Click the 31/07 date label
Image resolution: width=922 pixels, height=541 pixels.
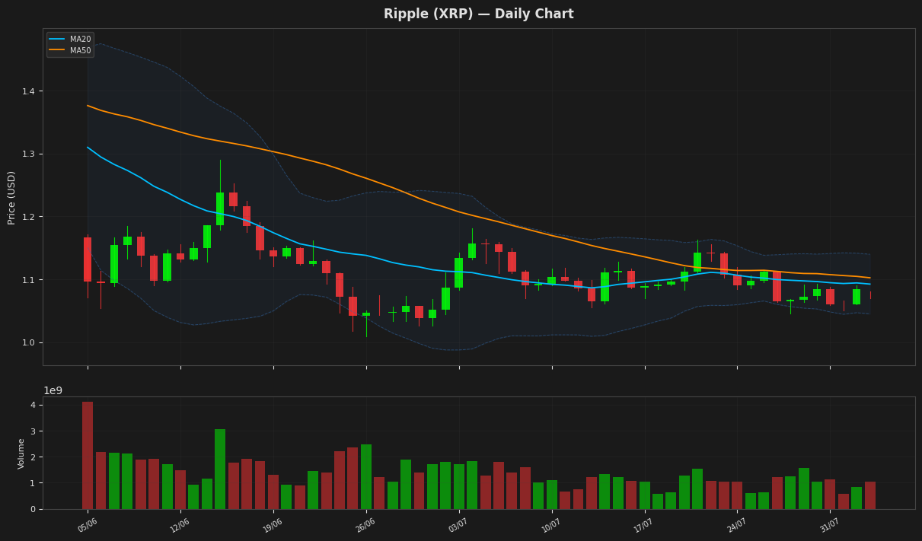(x=830, y=524)
